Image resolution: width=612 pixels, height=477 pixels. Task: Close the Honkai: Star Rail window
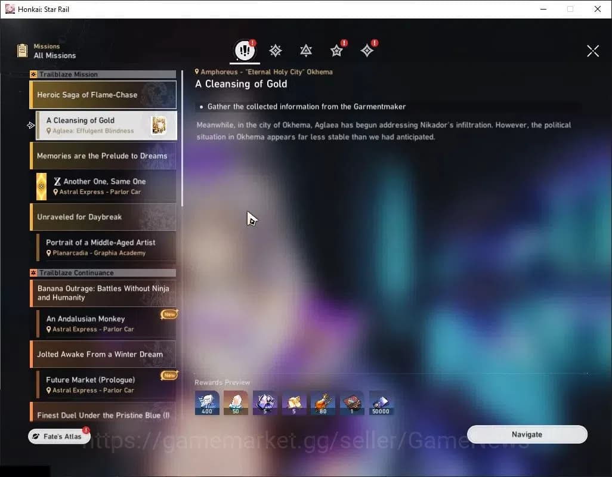pyautogui.click(x=598, y=9)
